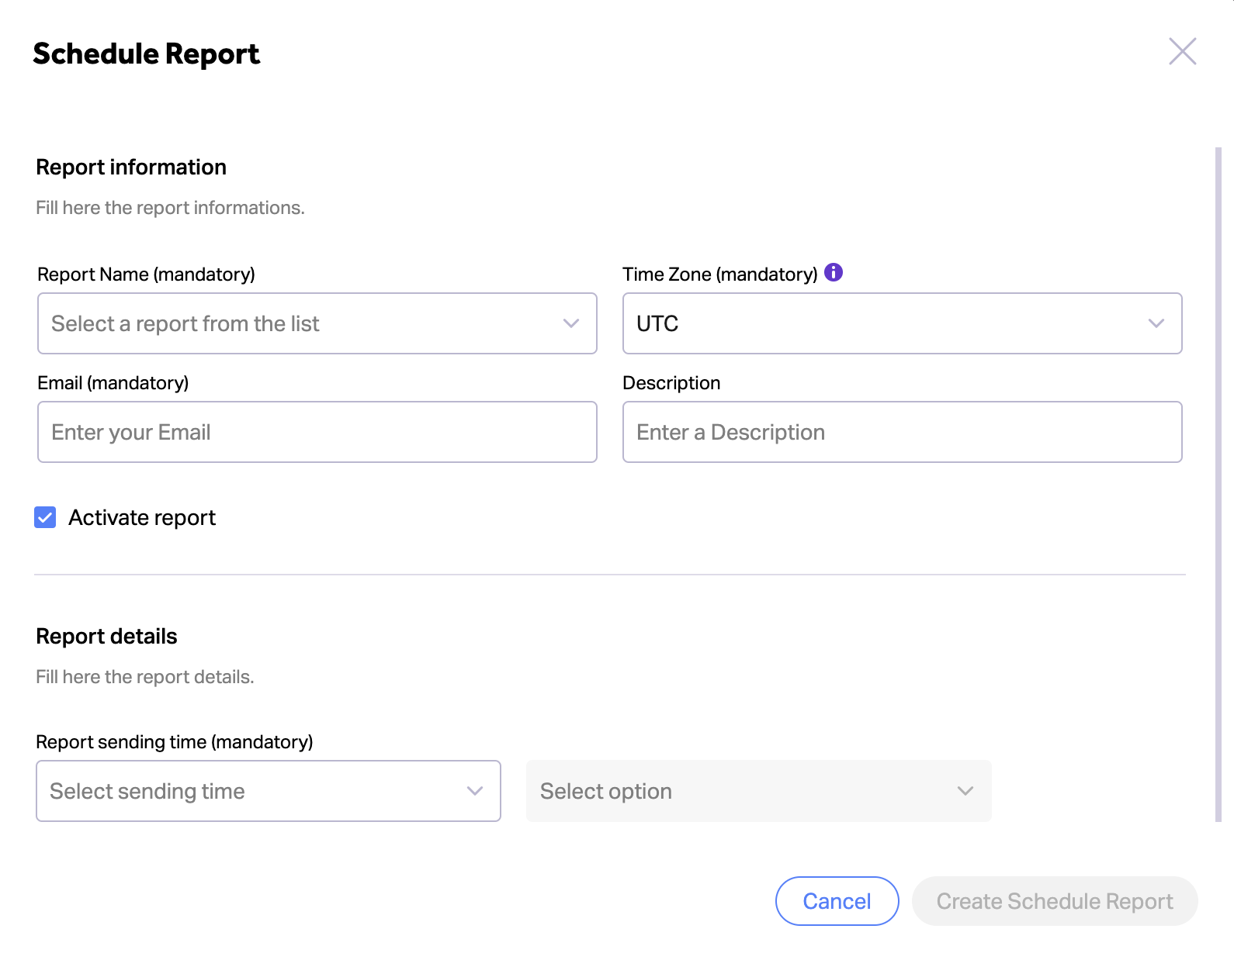Close the Schedule Report dialog
The height and width of the screenshot is (960, 1234).
click(1182, 51)
